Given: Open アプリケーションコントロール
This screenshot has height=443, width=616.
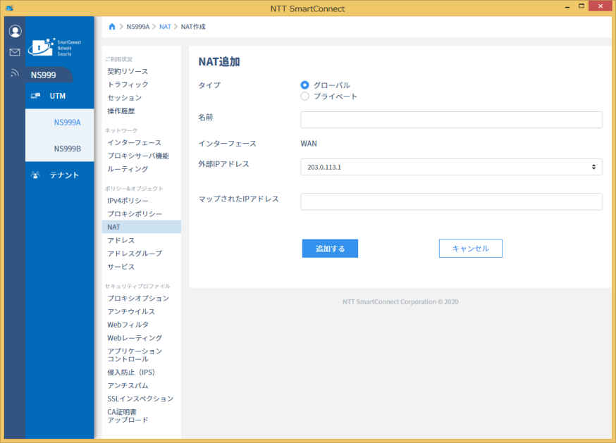Looking at the screenshot, I should 135,355.
